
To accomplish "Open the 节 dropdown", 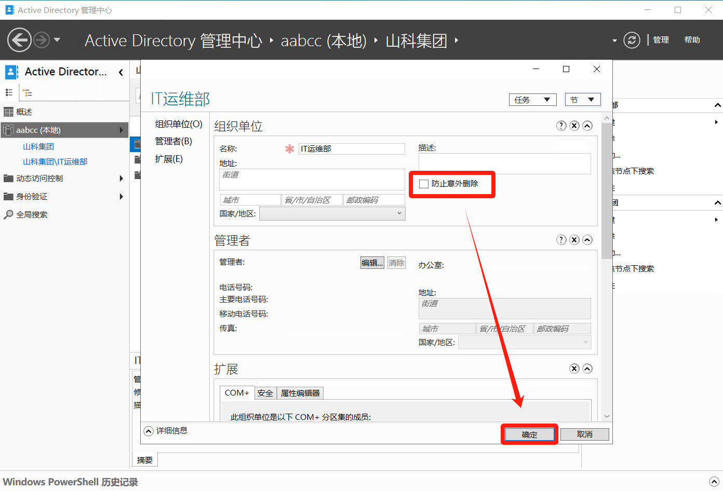I will (582, 100).
